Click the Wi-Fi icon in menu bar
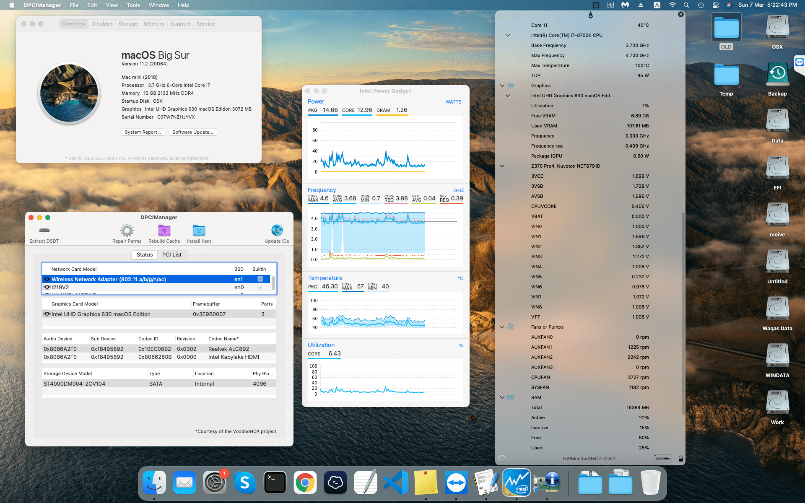Image resolution: width=805 pixels, height=503 pixels. click(672, 5)
